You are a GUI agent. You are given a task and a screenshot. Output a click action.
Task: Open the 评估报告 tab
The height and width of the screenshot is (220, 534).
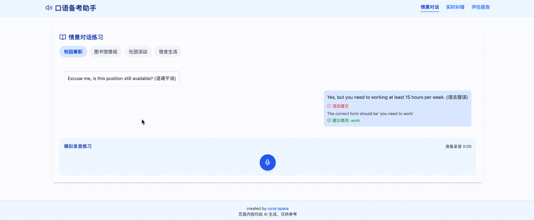(481, 7)
